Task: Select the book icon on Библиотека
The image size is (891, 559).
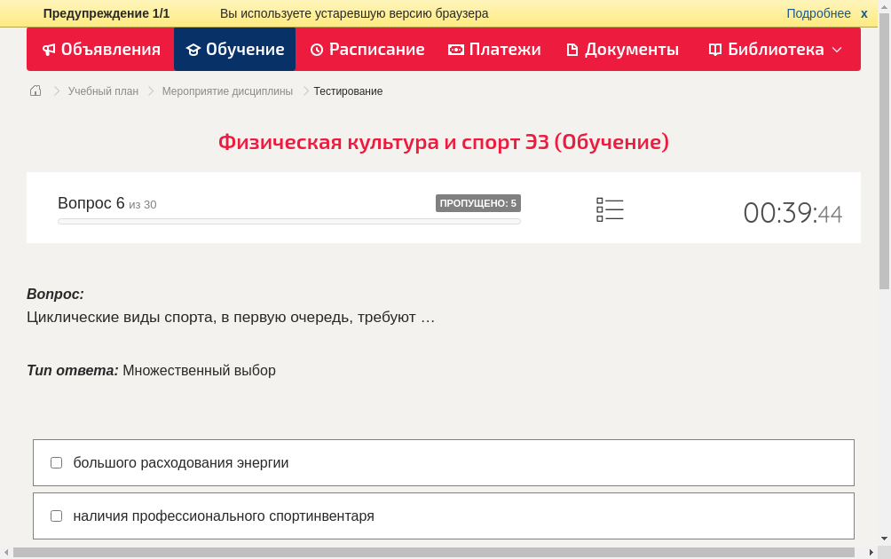Action: tap(715, 50)
